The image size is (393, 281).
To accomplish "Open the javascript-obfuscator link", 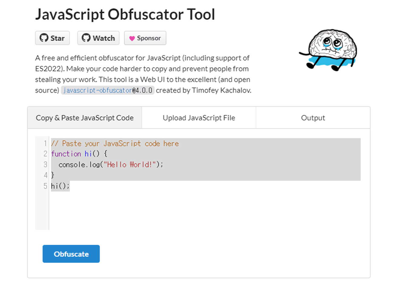I will click(98, 90).
